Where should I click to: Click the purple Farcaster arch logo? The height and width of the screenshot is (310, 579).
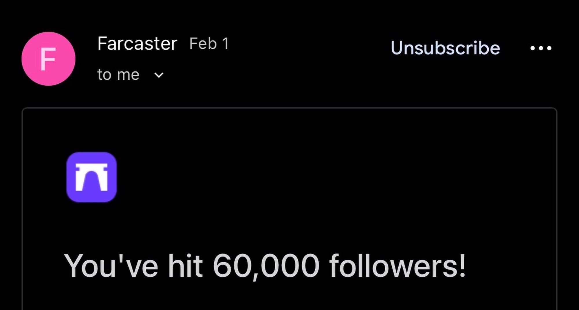[91, 177]
